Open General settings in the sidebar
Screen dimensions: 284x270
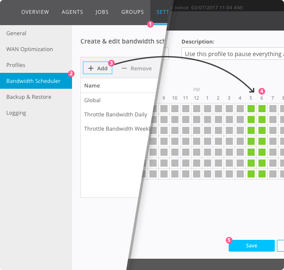(x=36, y=33)
